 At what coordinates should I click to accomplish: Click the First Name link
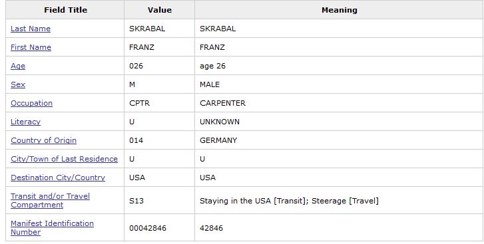point(31,47)
